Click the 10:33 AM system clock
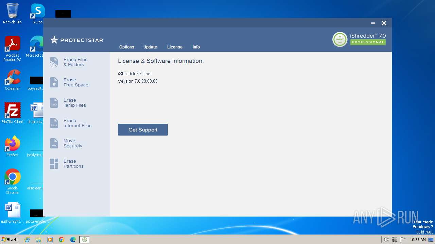This screenshot has height=244, width=435. pos(418,240)
